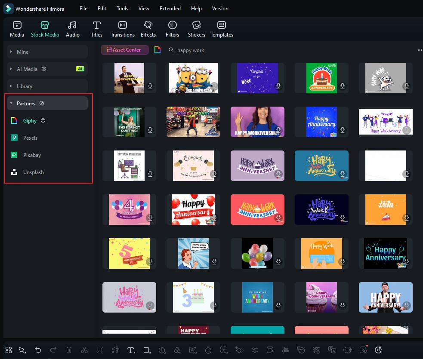This screenshot has width=423, height=359.
Task: Click the Undo icon in the bottom toolbar
Action: (38, 350)
